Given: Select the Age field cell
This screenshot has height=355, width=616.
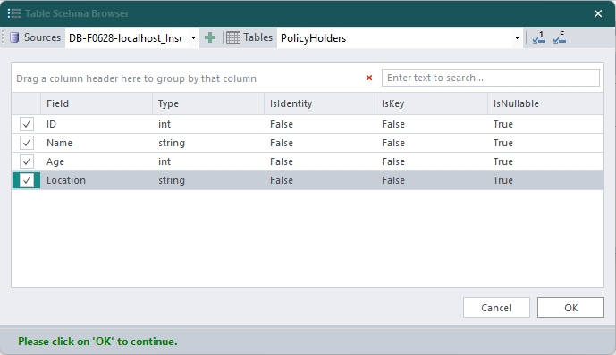Looking at the screenshot, I should point(97,161).
